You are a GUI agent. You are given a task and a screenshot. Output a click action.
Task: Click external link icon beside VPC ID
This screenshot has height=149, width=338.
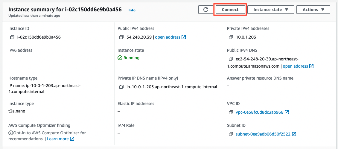tap(287, 112)
